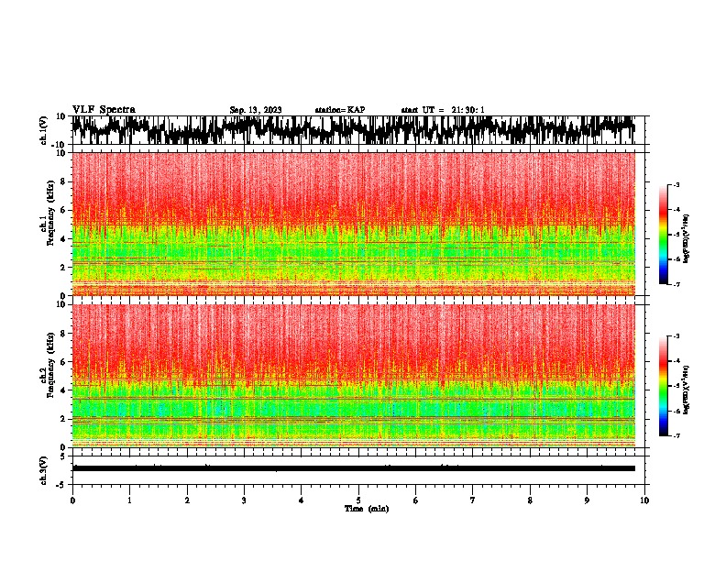Click the 'ch.3(V)' axis label
Screen dimensions: 726x561
point(44,470)
